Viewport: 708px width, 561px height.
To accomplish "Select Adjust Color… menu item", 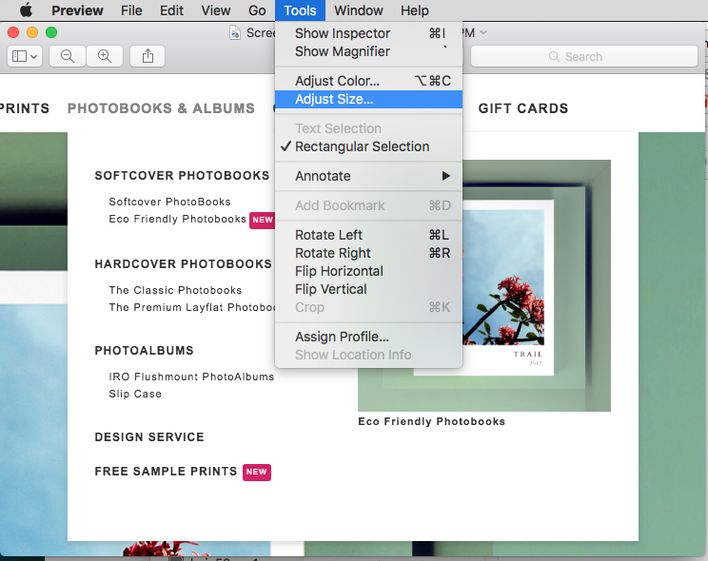I will pos(368,81).
